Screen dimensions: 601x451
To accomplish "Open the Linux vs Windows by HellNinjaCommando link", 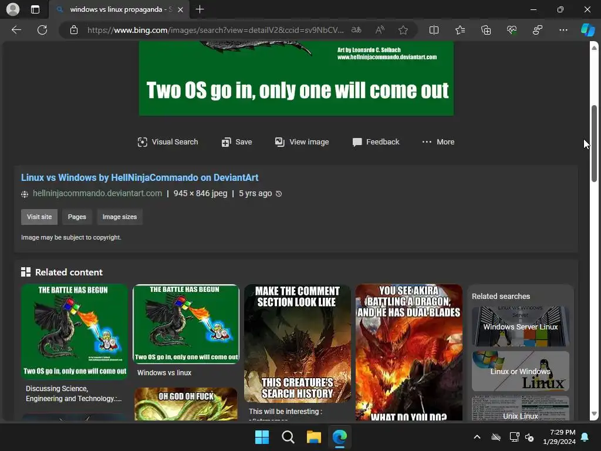I will [140, 177].
